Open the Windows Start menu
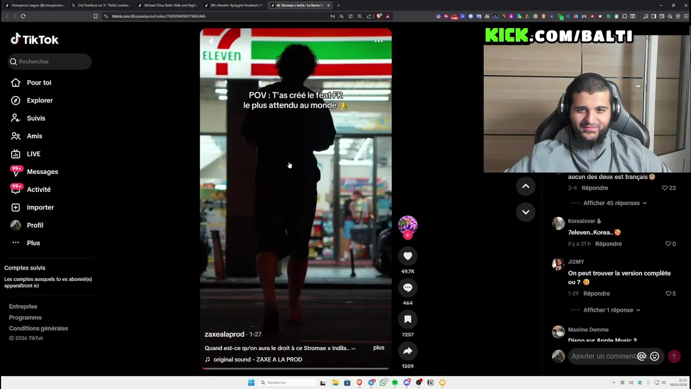The image size is (691, 389). [x=251, y=383]
